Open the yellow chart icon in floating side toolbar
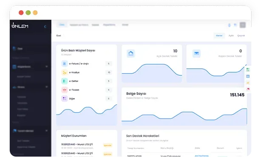The width and height of the screenshot is (261, 163). coord(248,83)
